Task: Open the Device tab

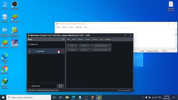Action: point(95,39)
